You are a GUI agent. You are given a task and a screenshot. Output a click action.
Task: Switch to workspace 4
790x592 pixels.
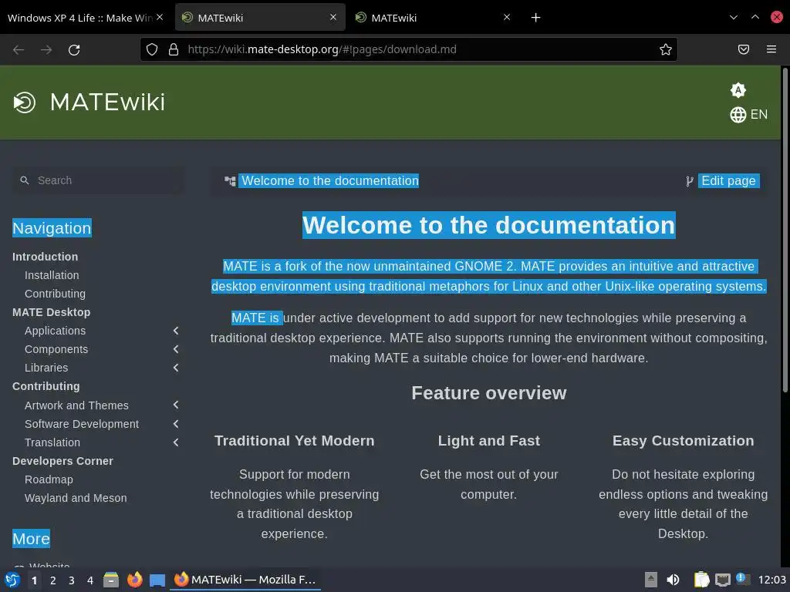click(90, 580)
